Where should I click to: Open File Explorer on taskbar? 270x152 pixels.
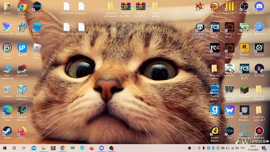tap(43, 148)
